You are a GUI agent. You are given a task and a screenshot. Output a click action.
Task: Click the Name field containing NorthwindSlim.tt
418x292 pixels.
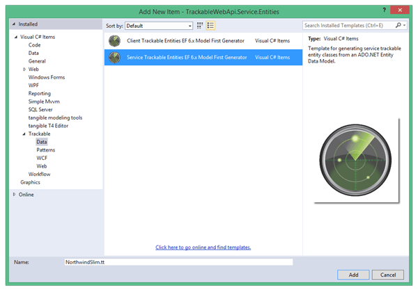click(x=178, y=262)
